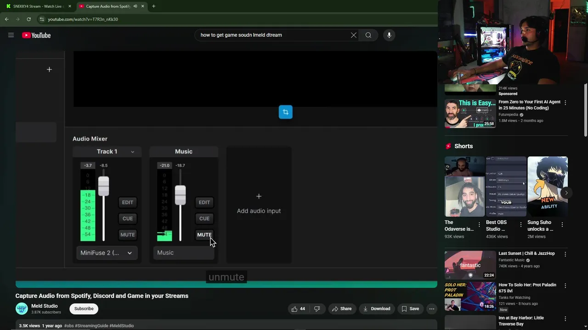Click the page vertical scrollbar
The image size is (588, 330).
(586, 110)
